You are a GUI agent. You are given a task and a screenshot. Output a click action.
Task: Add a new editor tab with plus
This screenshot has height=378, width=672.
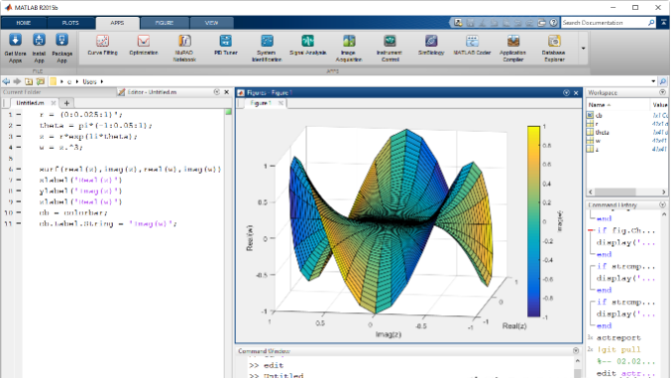tap(66, 103)
